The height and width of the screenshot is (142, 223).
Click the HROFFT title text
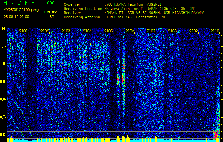(x=23, y=3)
